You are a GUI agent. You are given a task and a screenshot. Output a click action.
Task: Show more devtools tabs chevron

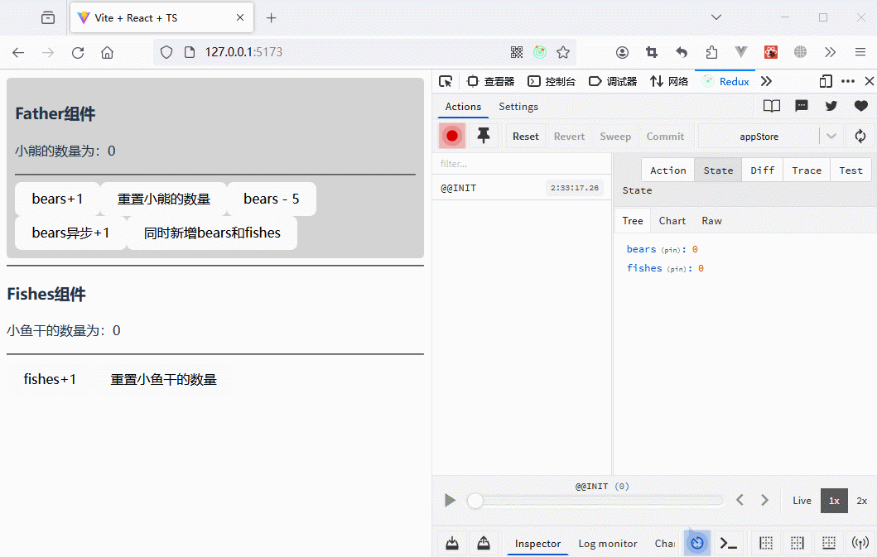(766, 81)
